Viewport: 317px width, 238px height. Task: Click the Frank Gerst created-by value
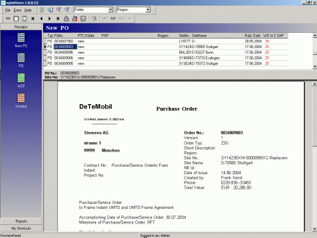[x=232, y=178]
